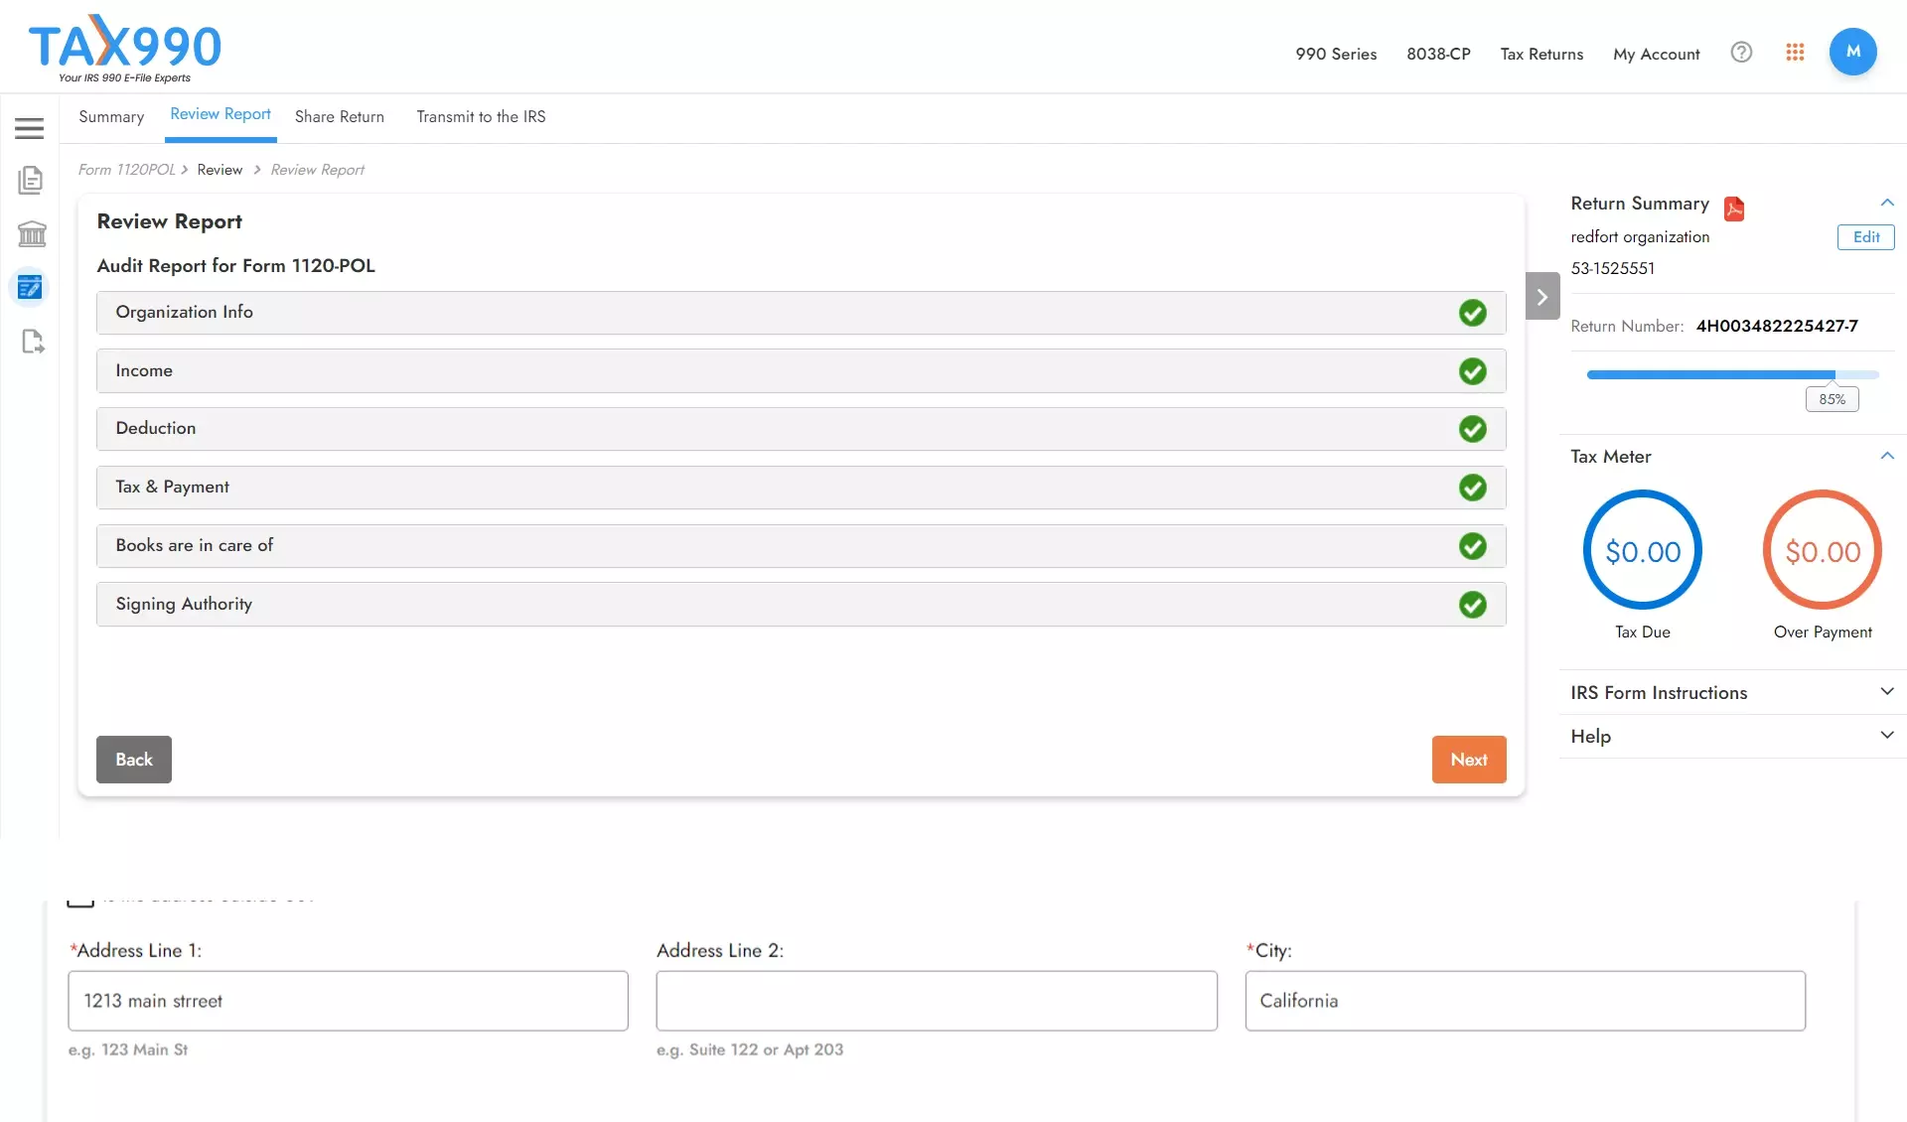
Task: Collapse the Return Summary section
Action: (x=1887, y=202)
